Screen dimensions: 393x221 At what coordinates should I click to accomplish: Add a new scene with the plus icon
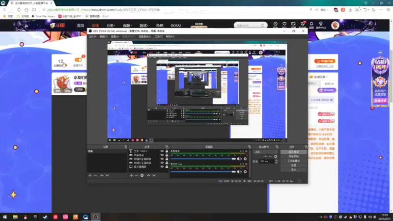click(90, 175)
